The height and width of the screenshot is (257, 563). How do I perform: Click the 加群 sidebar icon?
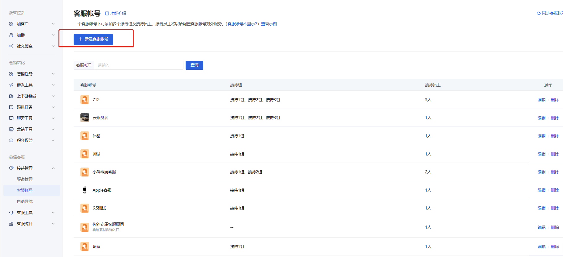(x=11, y=35)
